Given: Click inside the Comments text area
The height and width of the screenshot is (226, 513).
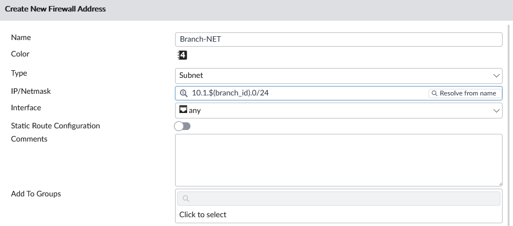Looking at the screenshot, I should coord(338,160).
